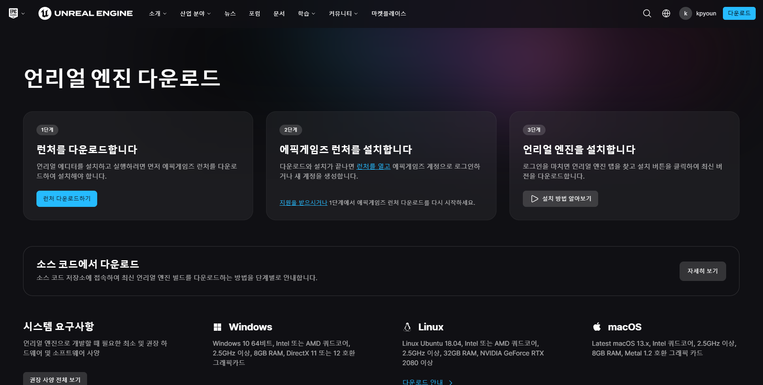
Task: Click the play icon in 설치 방법 알아보기
Action: [535, 199]
